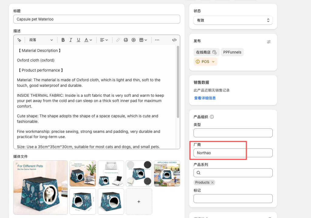Open the publishing settings sliders icon

point(269,42)
